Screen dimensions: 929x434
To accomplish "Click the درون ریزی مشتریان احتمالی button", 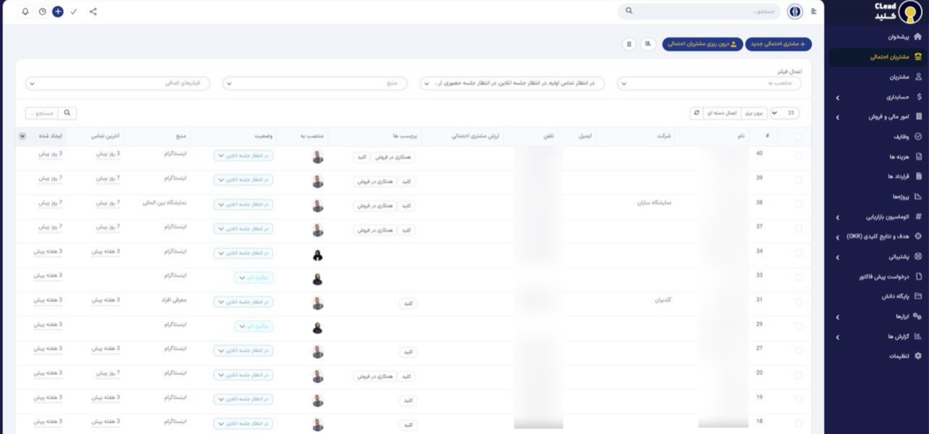I will tap(703, 44).
